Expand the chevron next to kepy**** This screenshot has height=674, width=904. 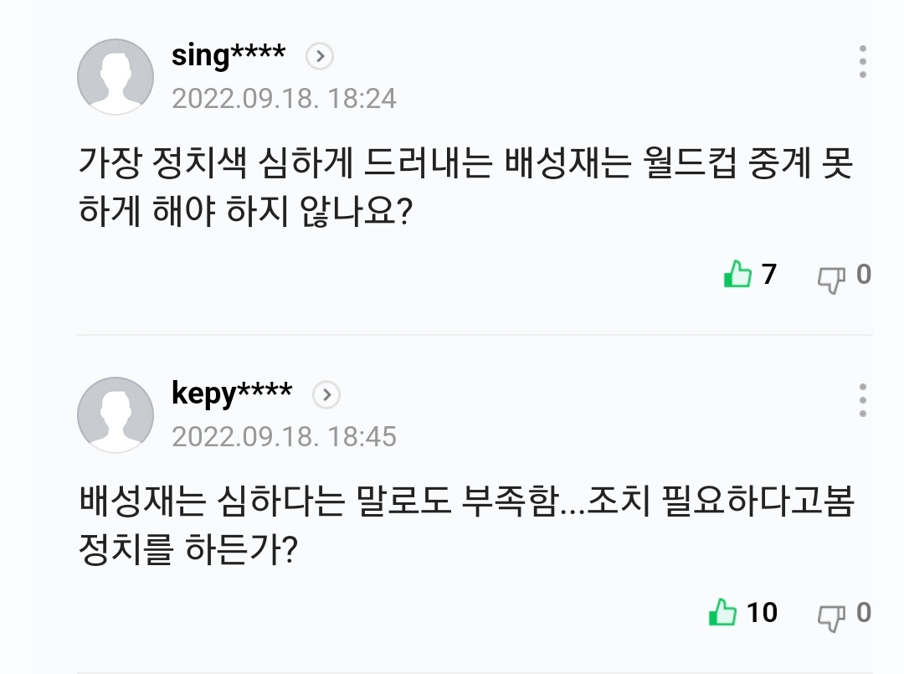point(326,394)
